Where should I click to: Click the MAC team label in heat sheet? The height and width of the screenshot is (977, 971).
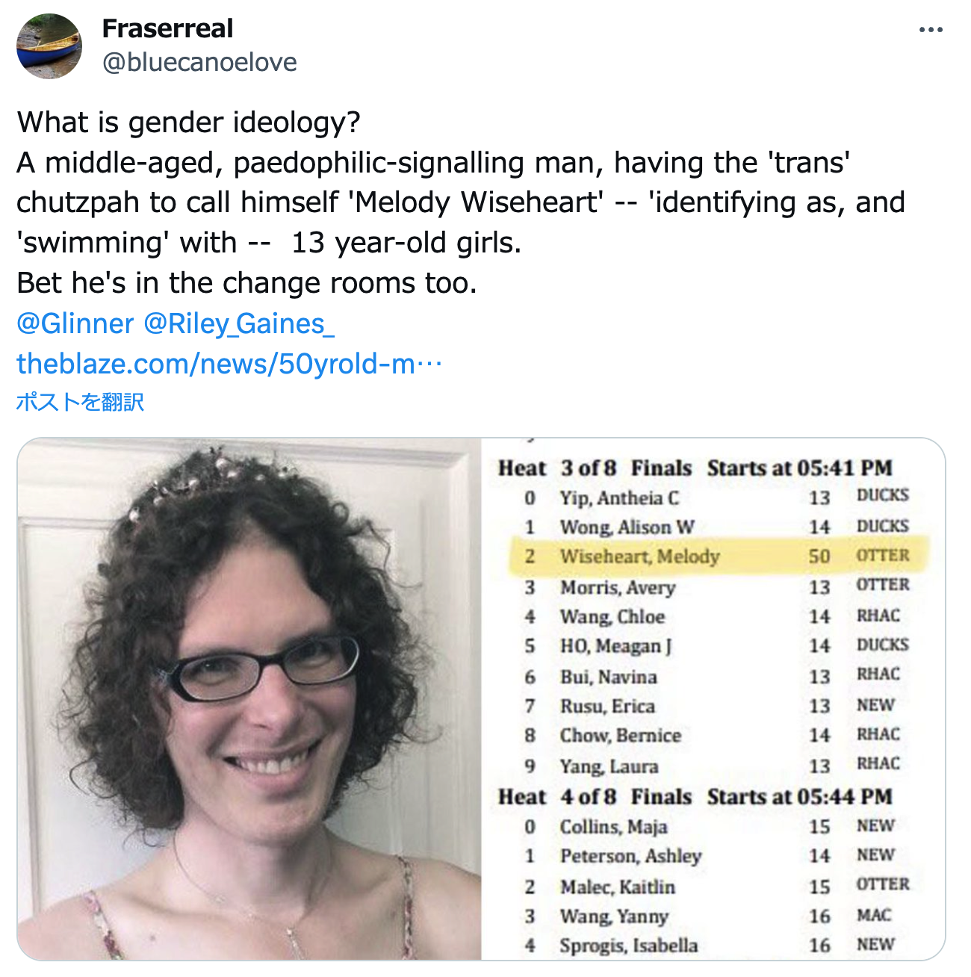[874, 916]
